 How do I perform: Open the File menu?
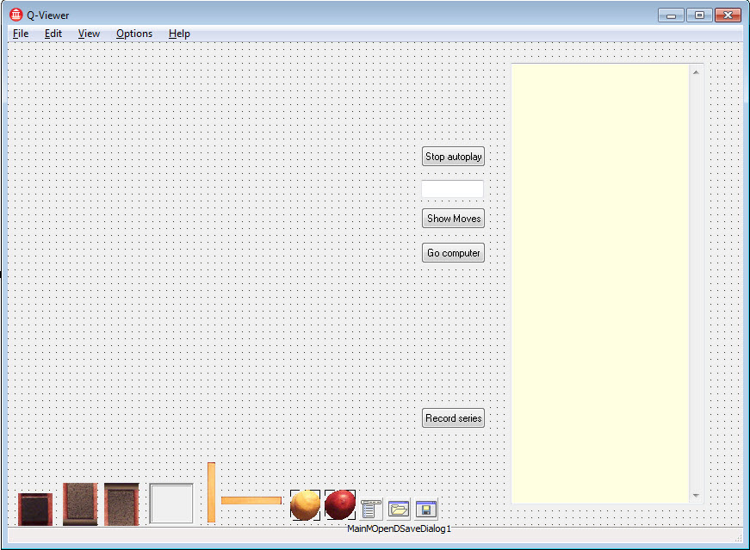coord(20,34)
